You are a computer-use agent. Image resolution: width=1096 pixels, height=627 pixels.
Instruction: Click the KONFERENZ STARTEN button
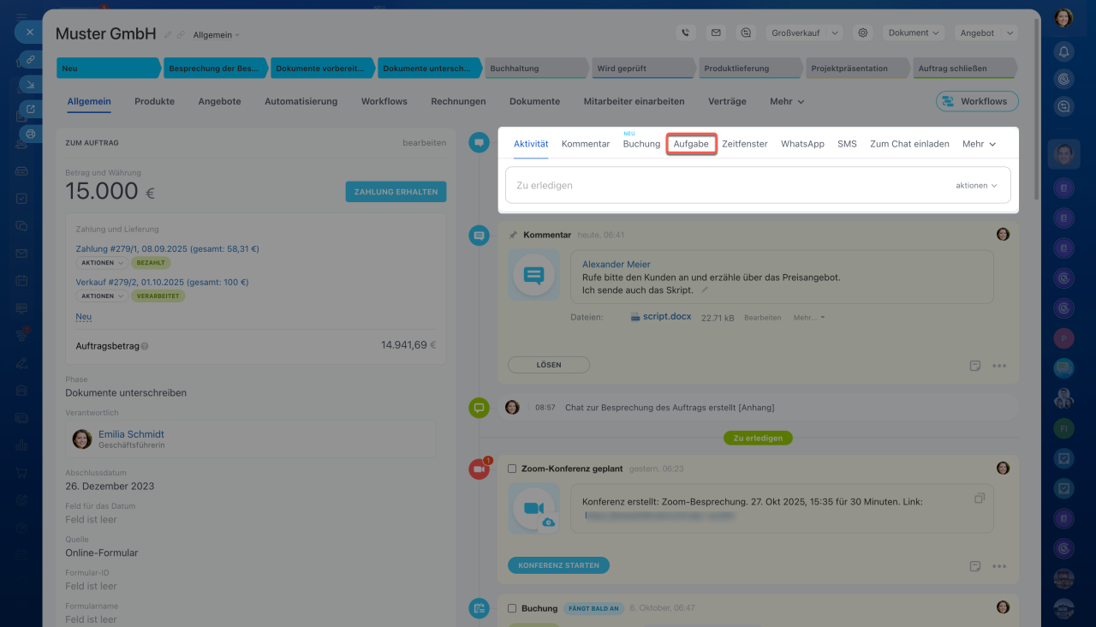point(558,565)
